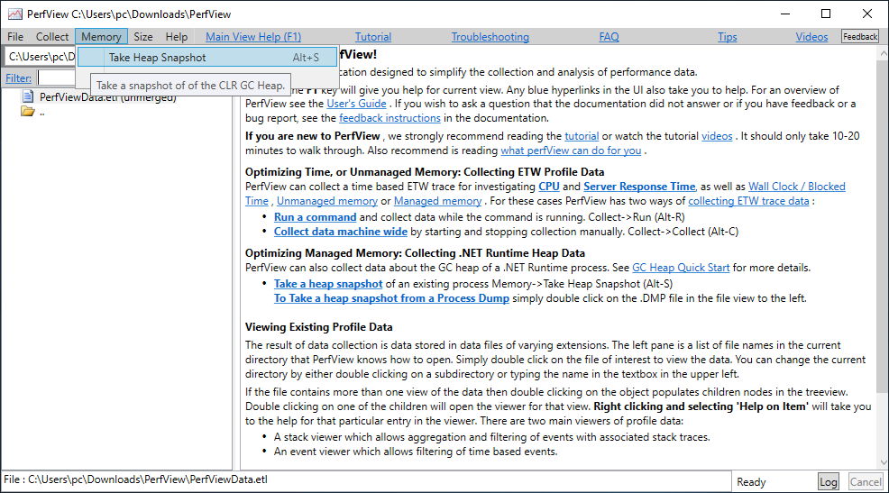Open 'what perfView can do for you' link

click(571, 151)
